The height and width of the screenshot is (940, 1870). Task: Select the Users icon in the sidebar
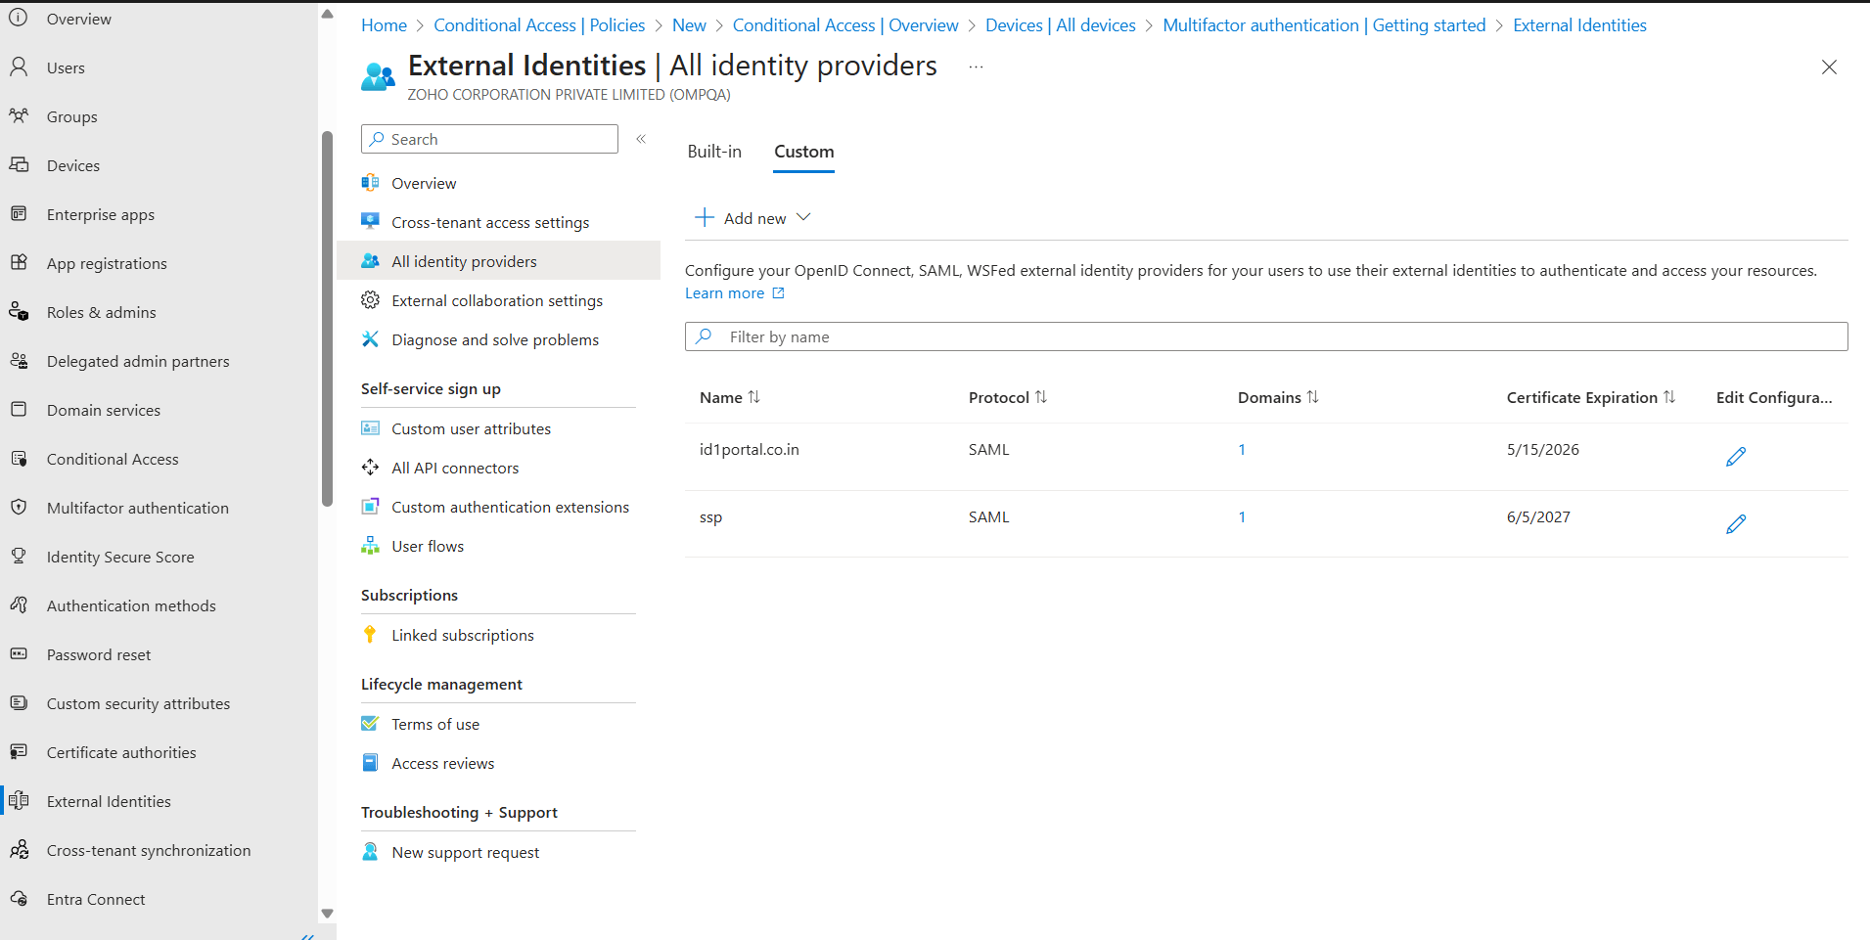point(20,67)
